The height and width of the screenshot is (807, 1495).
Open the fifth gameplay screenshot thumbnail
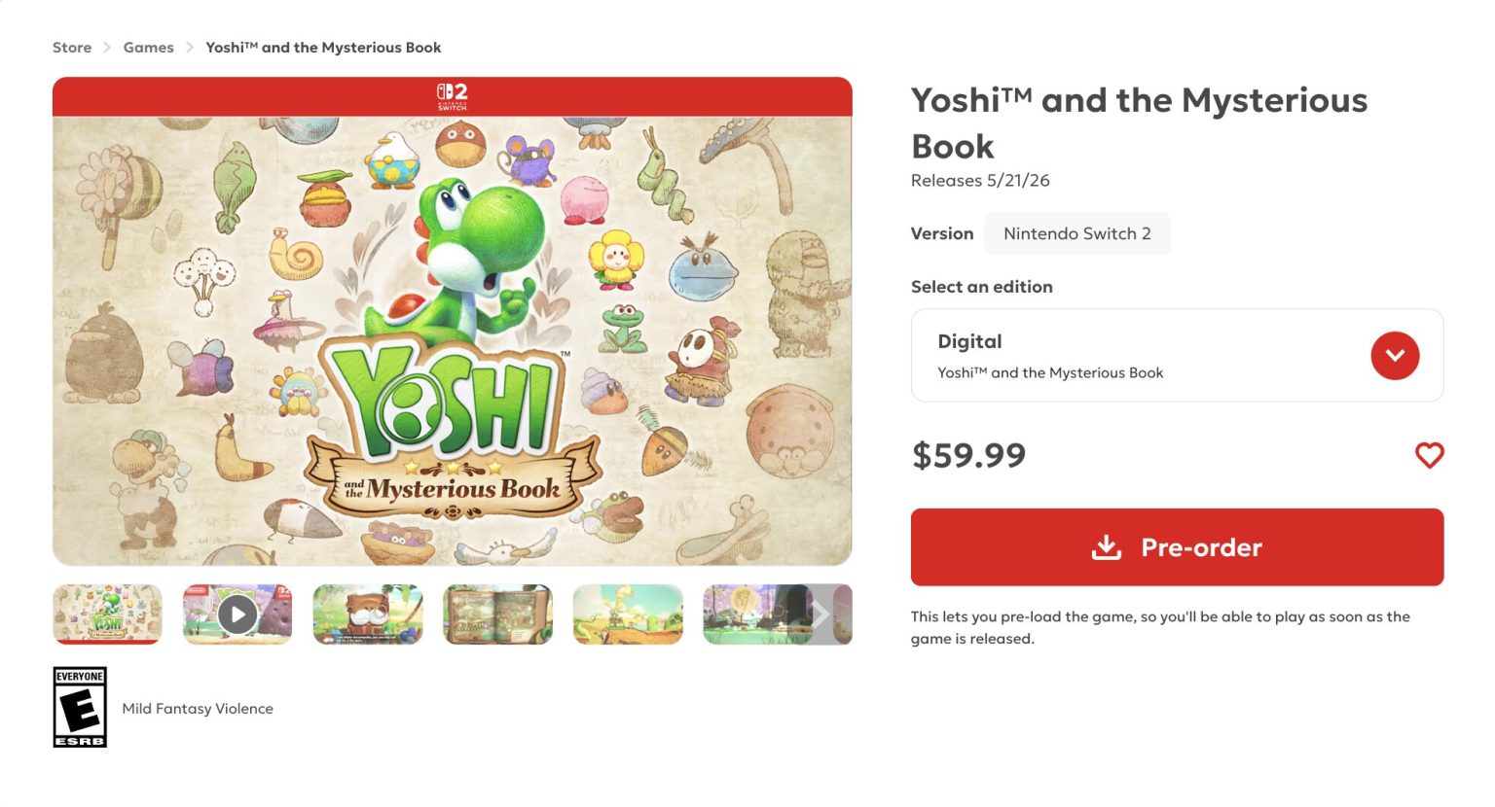[x=628, y=614]
